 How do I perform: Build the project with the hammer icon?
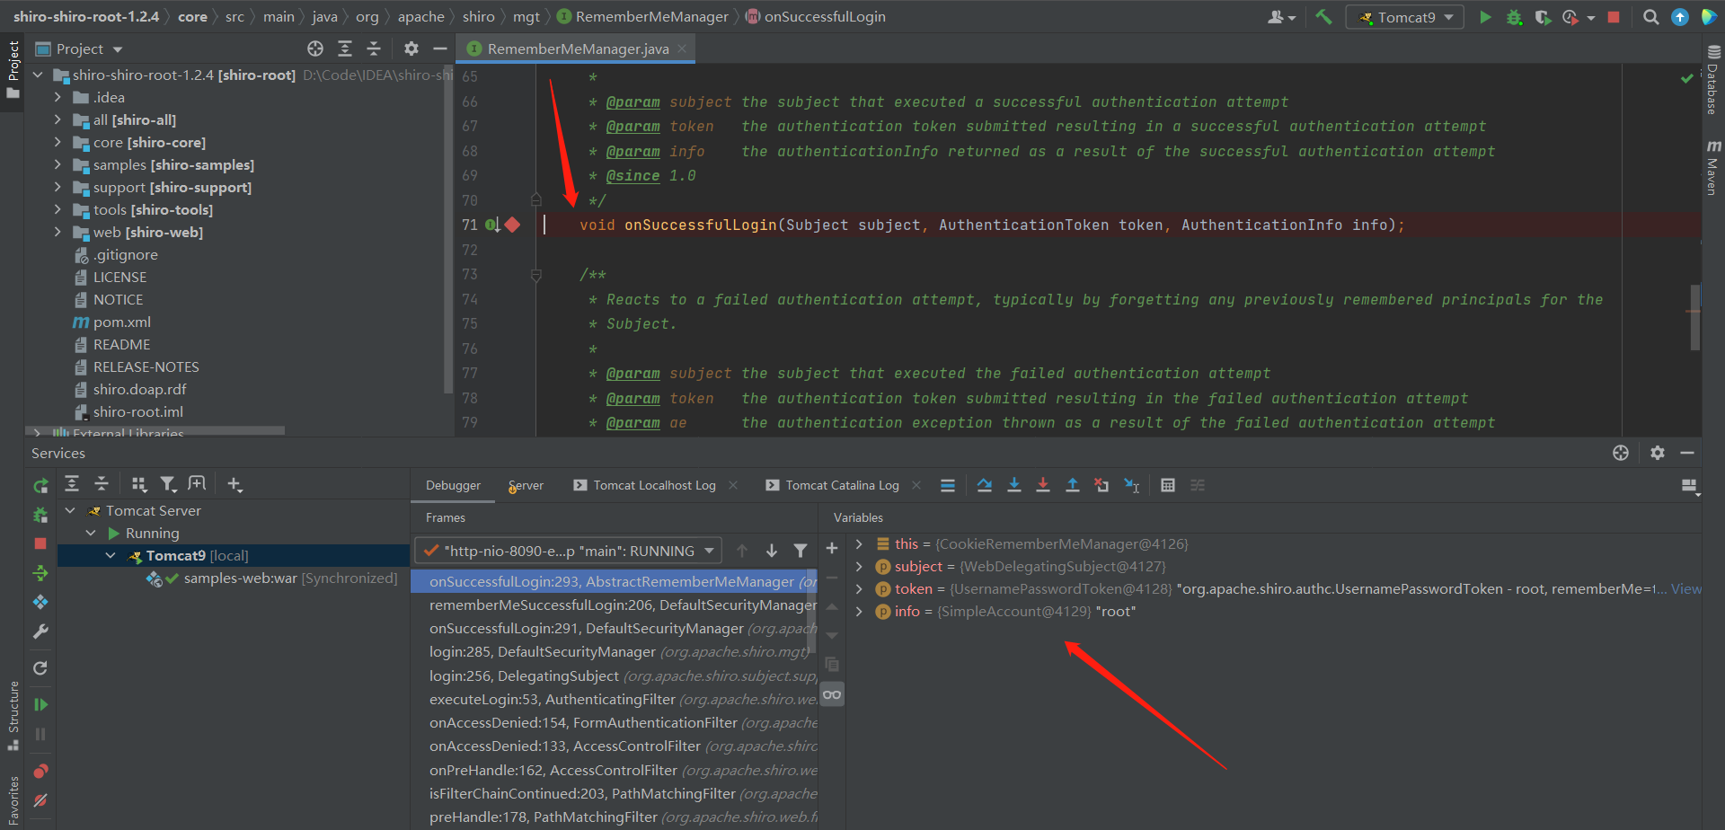(x=1323, y=17)
